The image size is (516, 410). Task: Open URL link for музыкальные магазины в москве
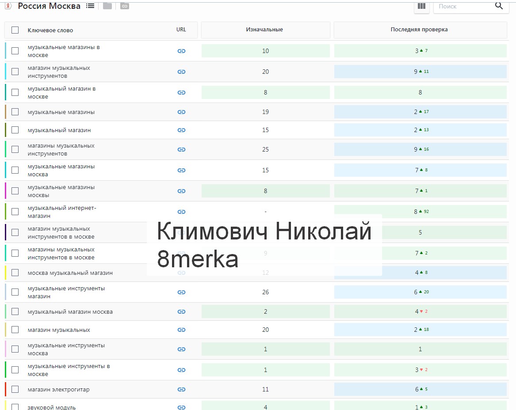[x=181, y=51]
